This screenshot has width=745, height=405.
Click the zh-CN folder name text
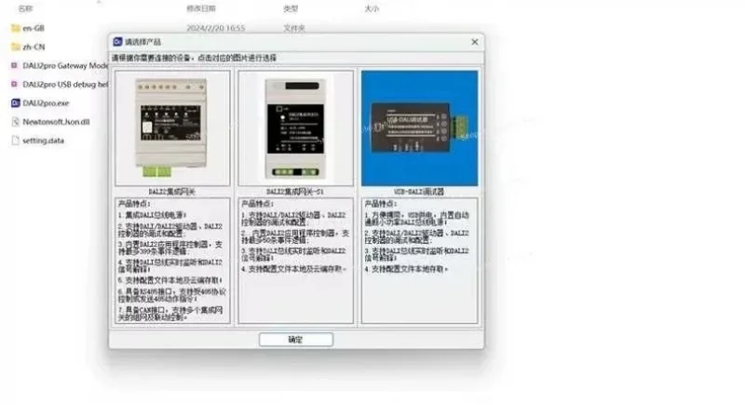(34, 47)
